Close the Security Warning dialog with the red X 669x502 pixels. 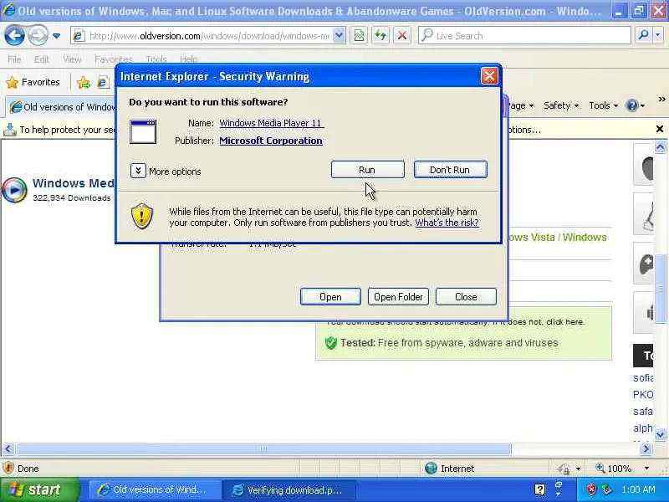pyautogui.click(x=489, y=76)
